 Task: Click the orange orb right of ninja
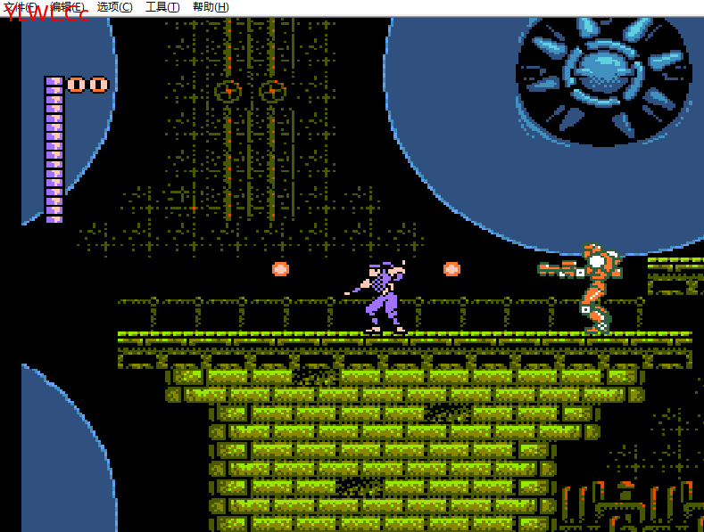[451, 269]
